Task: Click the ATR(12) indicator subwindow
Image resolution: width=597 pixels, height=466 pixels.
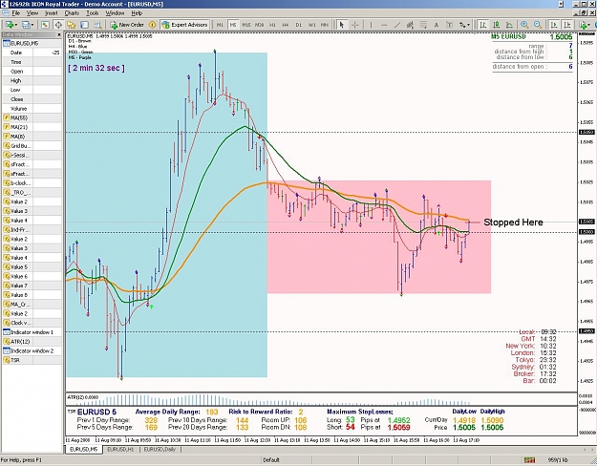Action: 321,399
